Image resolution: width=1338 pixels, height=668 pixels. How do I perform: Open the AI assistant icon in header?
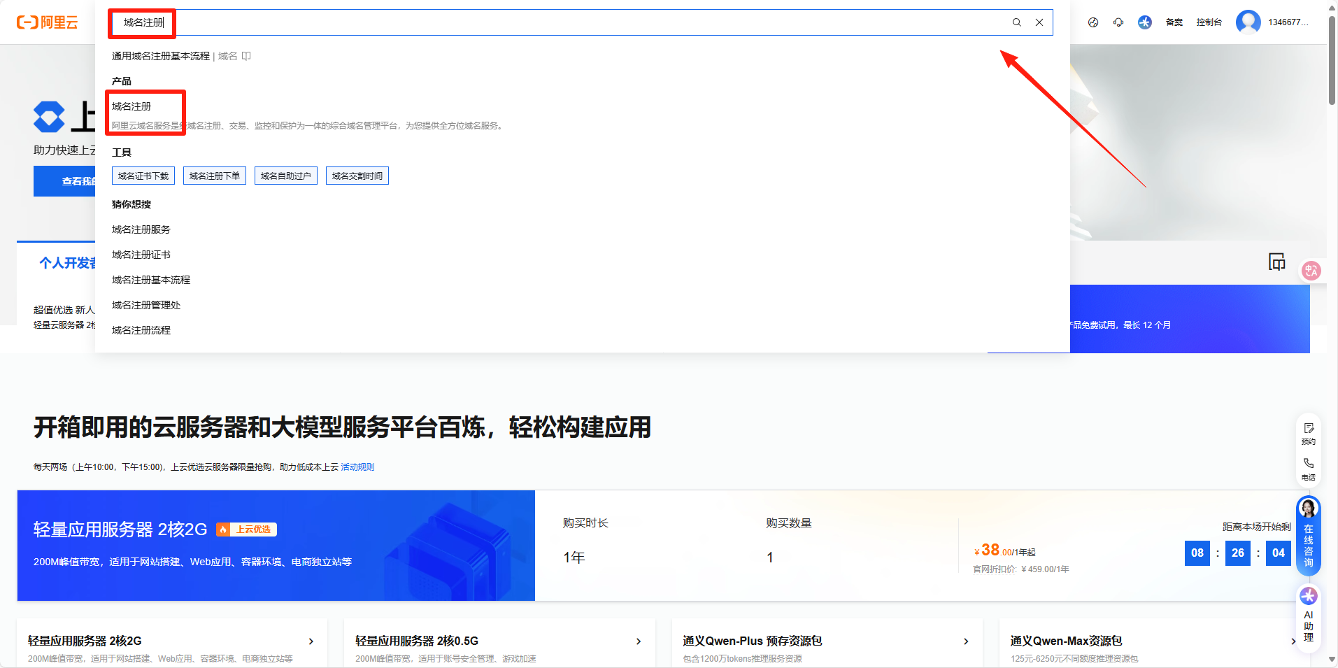tap(1145, 22)
